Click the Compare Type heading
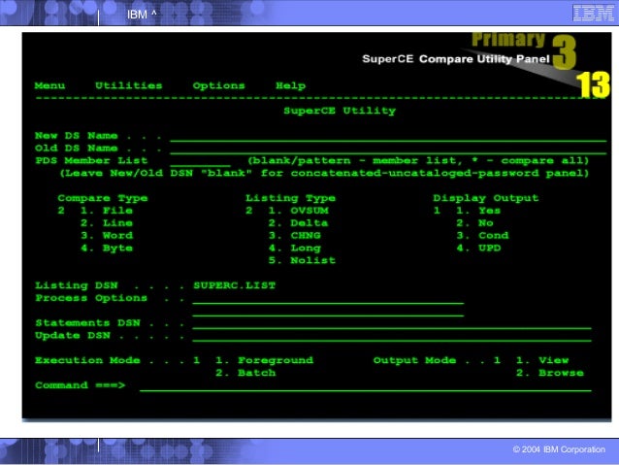Viewport: 619px width, 465px height. [103, 198]
